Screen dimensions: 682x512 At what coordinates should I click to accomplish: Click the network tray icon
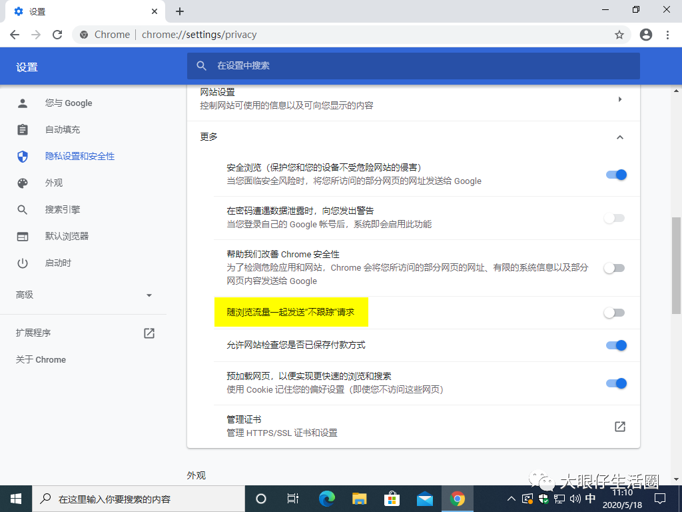click(x=559, y=499)
